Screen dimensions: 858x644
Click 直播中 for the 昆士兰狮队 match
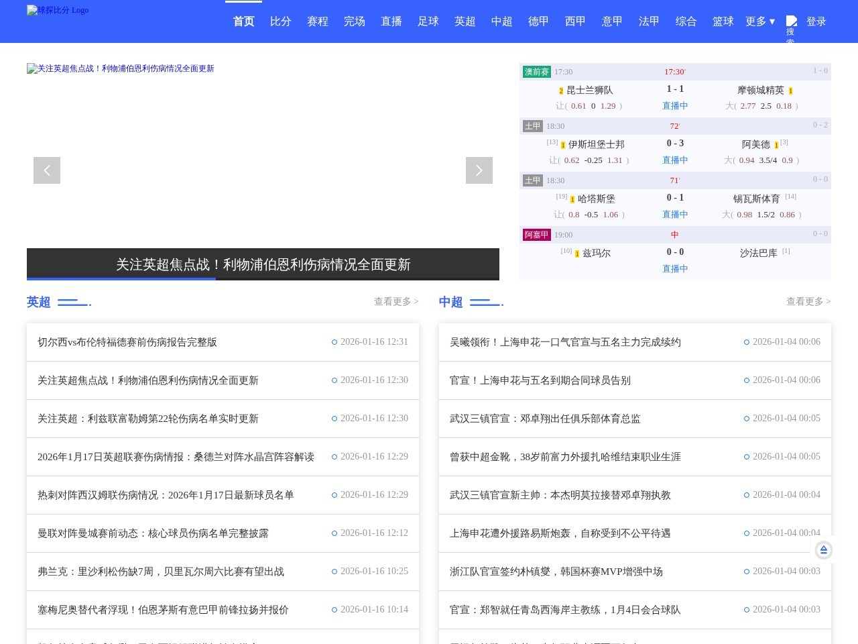(x=675, y=105)
